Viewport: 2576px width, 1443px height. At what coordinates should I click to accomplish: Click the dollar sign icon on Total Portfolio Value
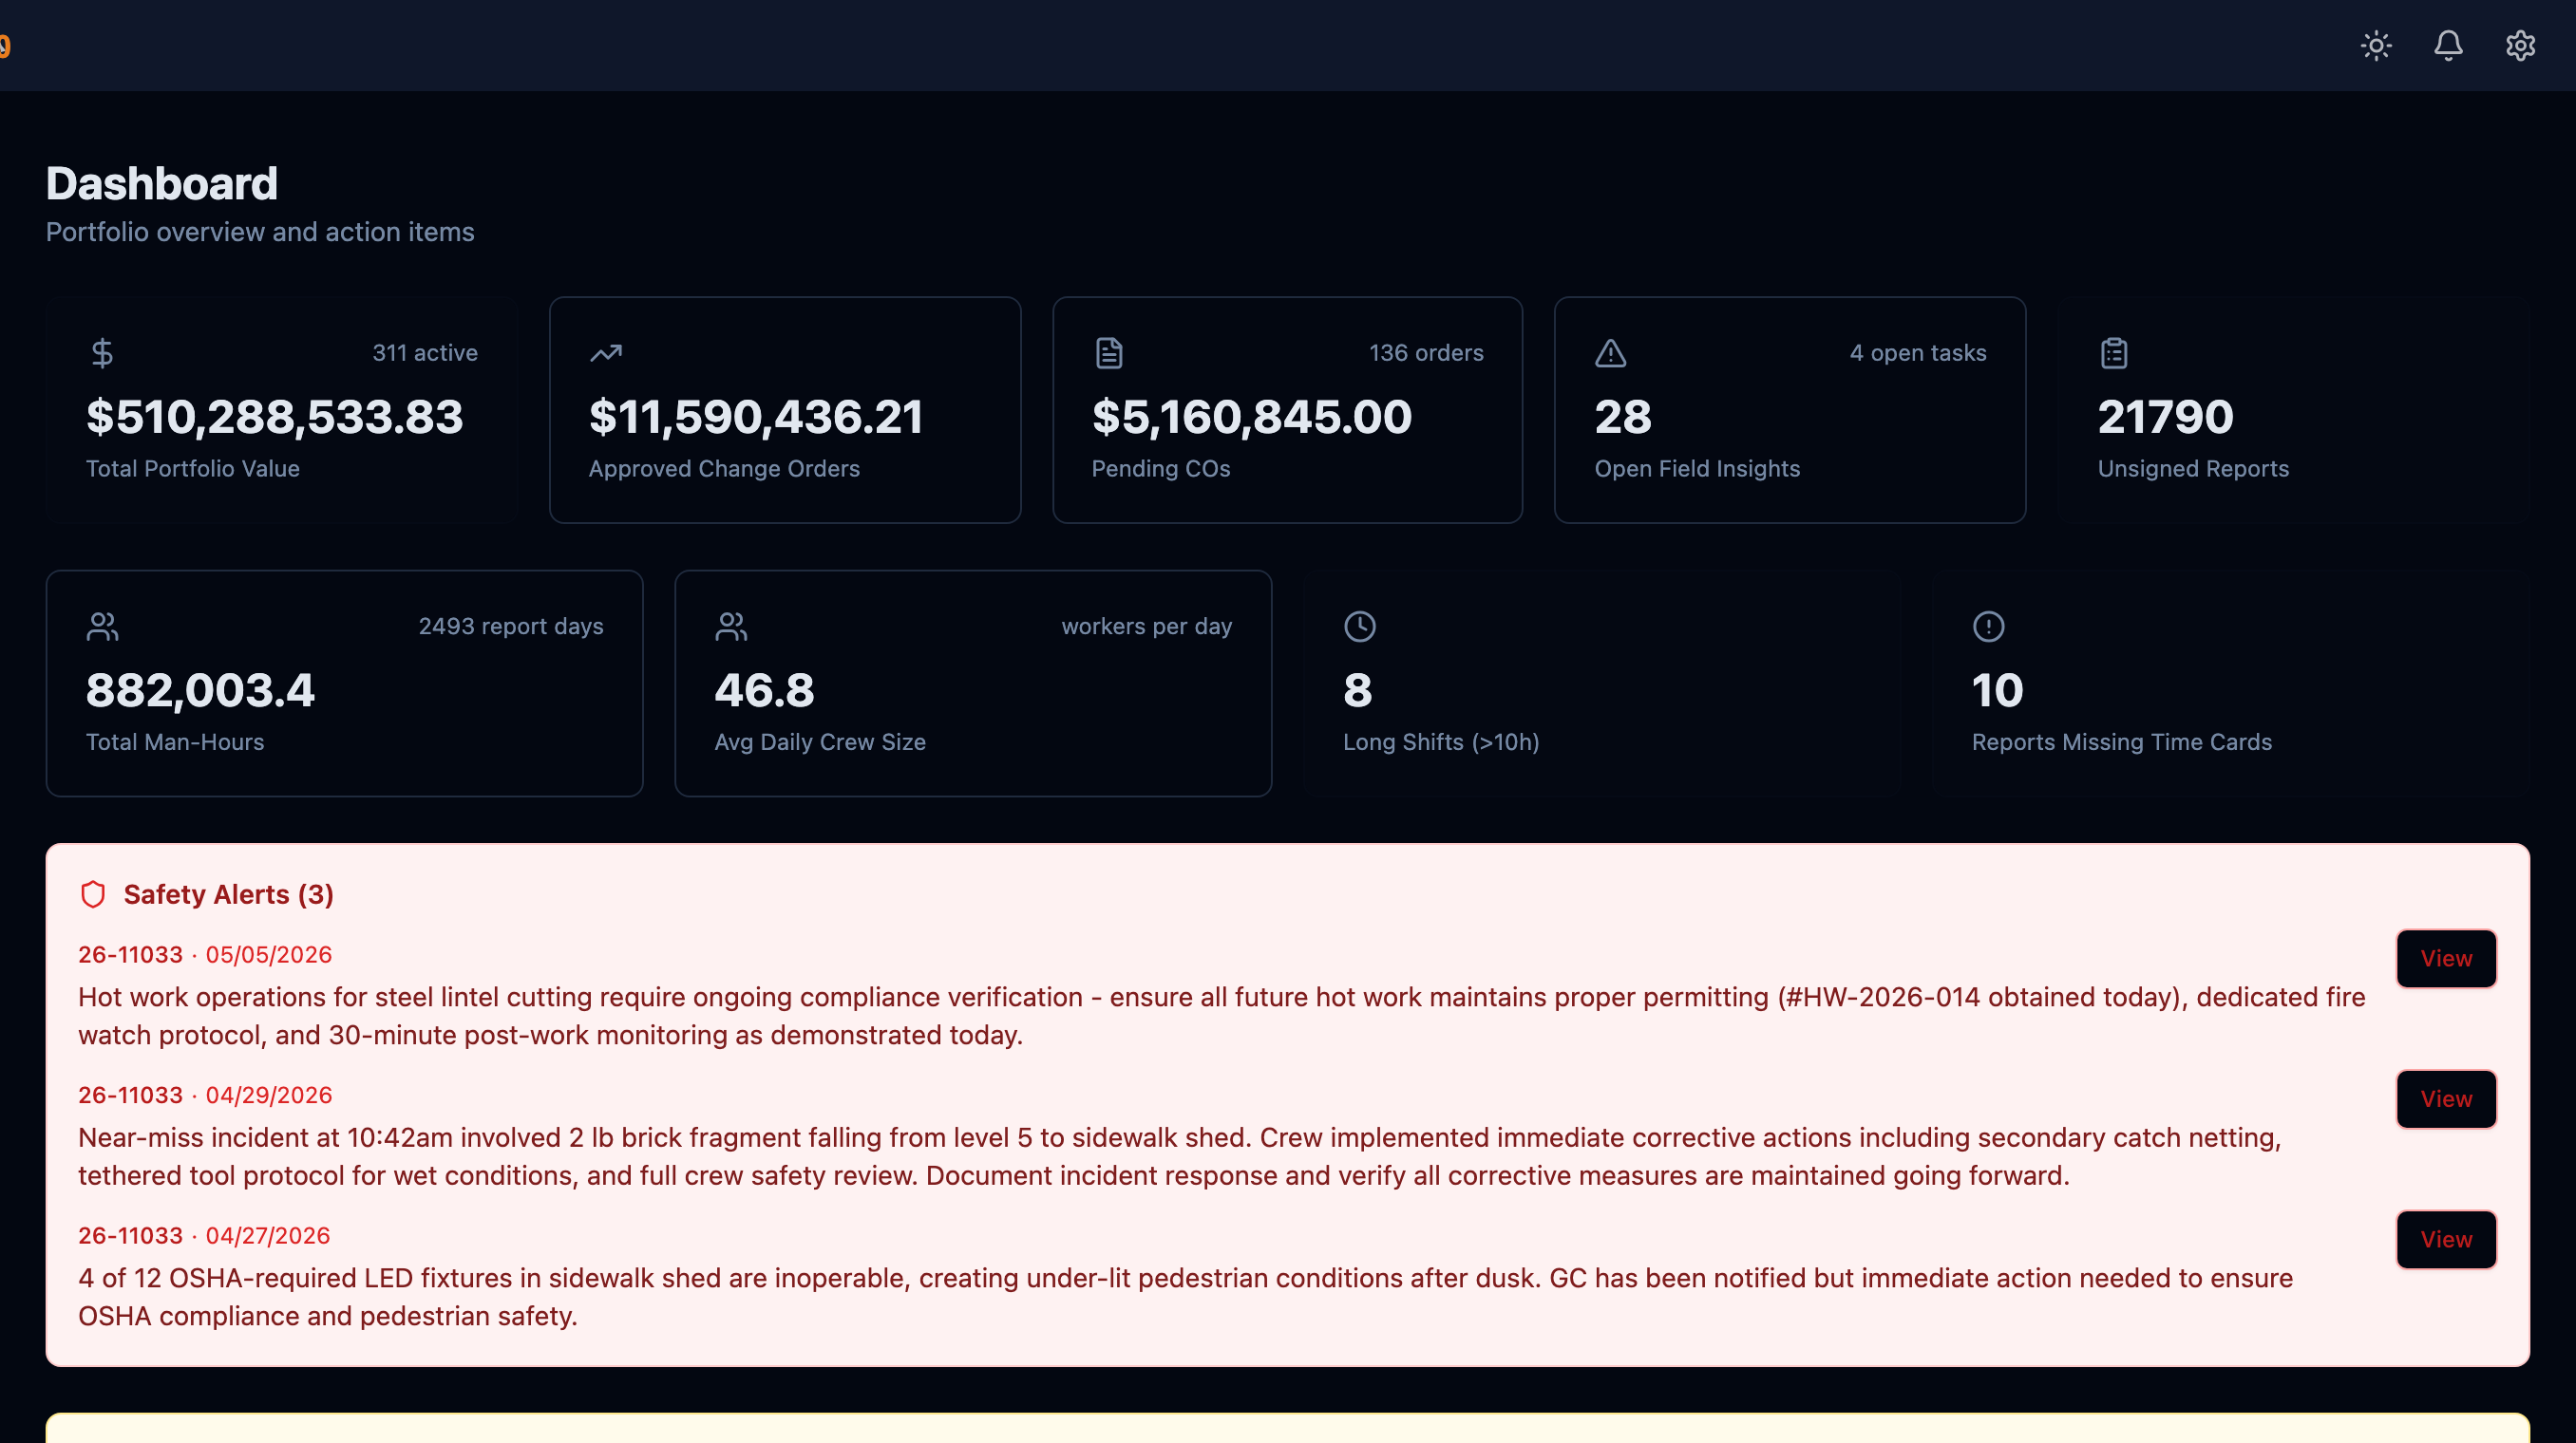point(102,353)
